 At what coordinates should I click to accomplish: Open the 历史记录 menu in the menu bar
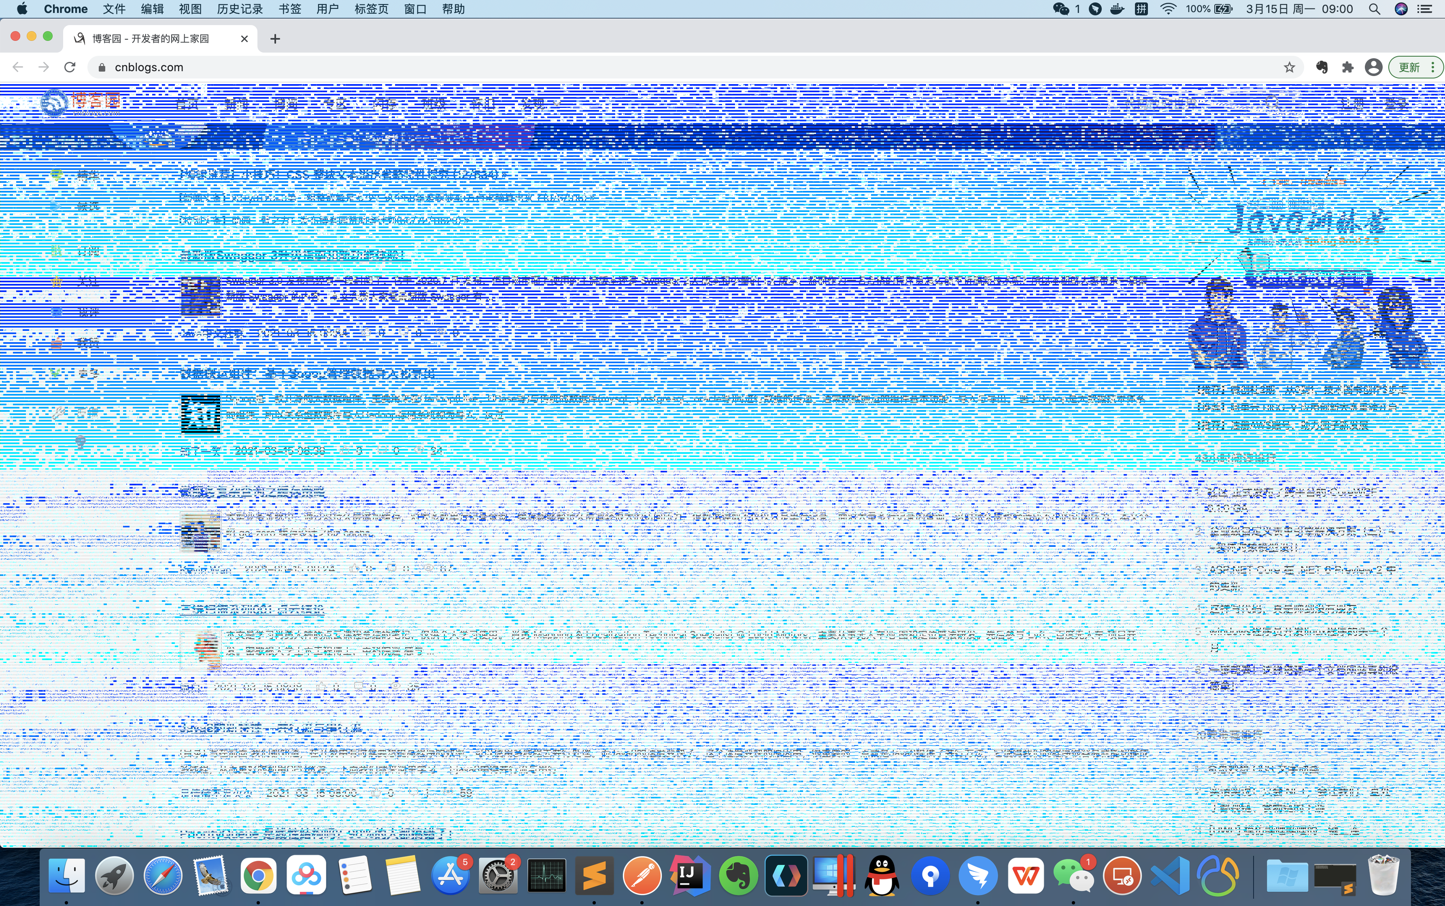coord(240,9)
